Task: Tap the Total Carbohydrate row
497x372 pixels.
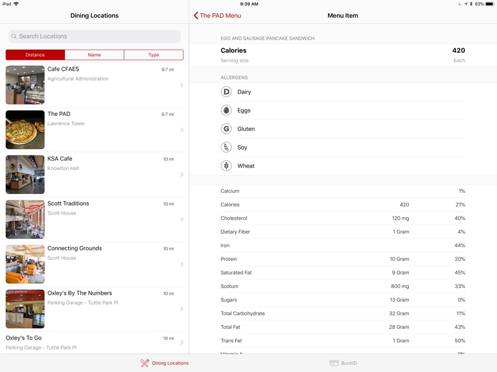Action: point(343,314)
